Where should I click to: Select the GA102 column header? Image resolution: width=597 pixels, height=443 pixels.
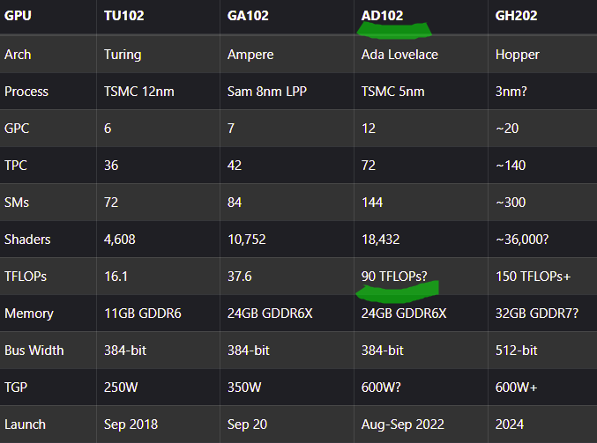pos(248,15)
